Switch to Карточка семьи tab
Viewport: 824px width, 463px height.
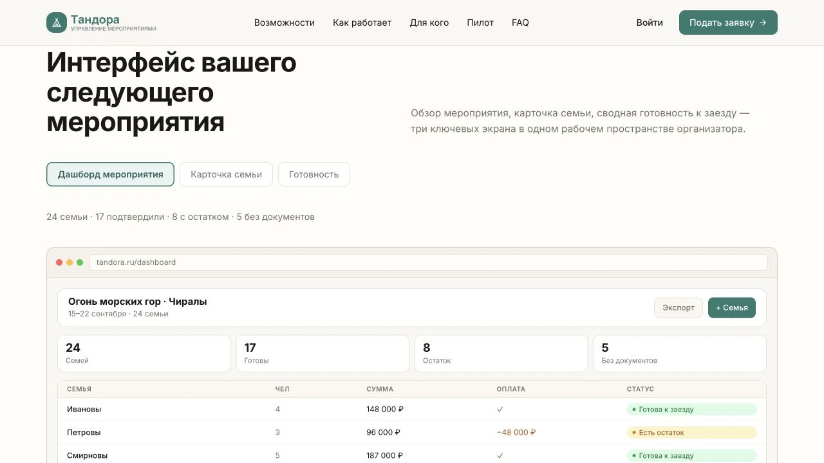pyautogui.click(x=226, y=174)
